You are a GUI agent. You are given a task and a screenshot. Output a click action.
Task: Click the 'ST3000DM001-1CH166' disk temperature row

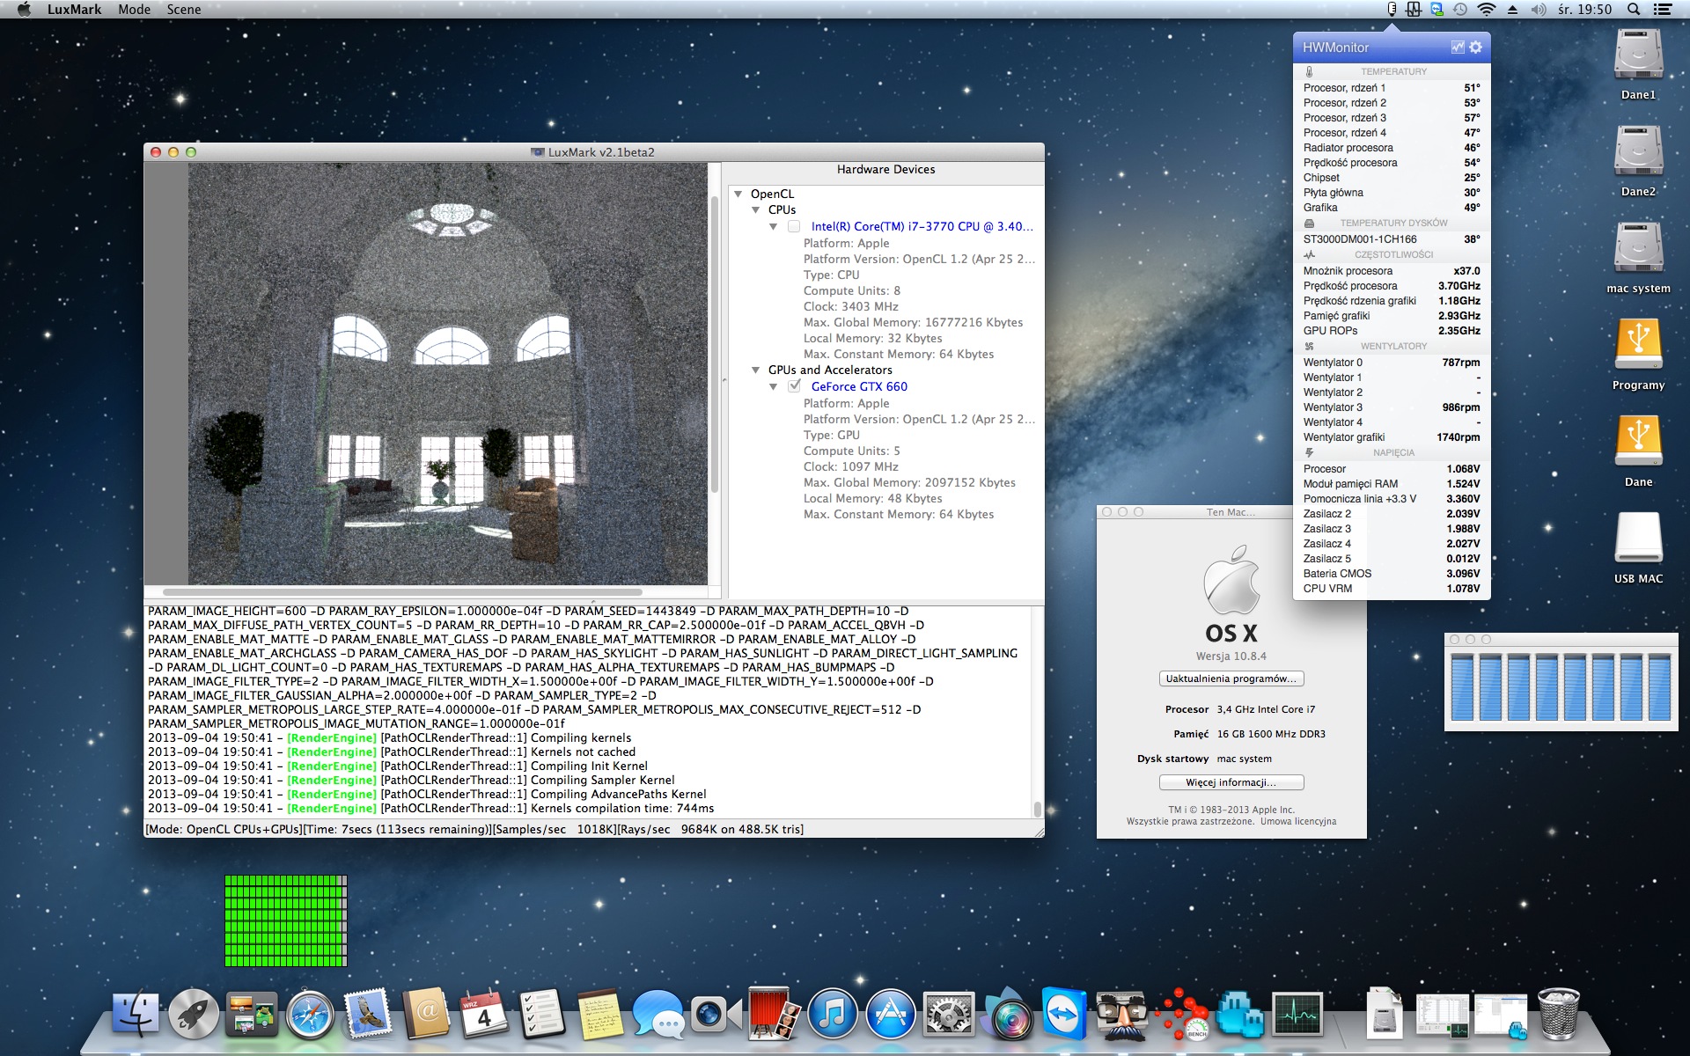(1392, 239)
